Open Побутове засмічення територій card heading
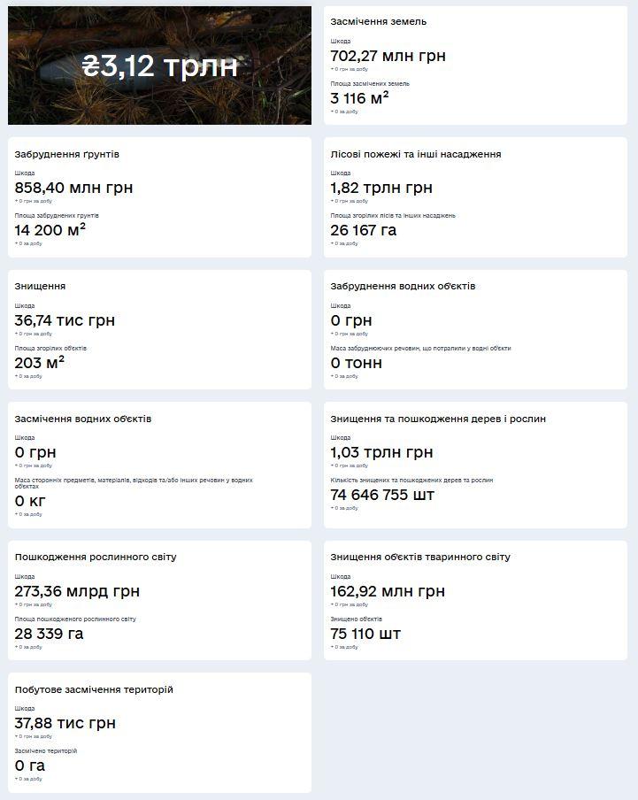638x800 pixels. pyautogui.click(x=94, y=689)
